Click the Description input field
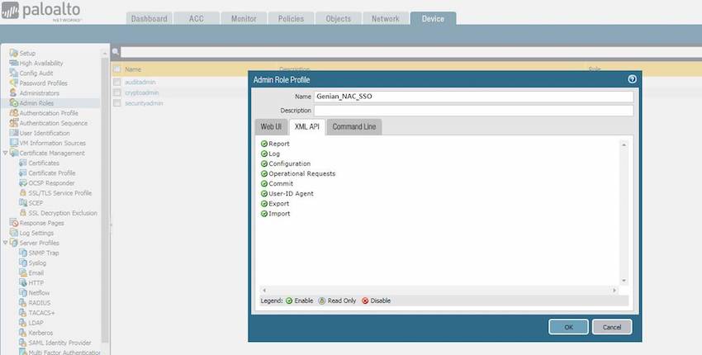This screenshot has width=702, height=355. point(472,110)
